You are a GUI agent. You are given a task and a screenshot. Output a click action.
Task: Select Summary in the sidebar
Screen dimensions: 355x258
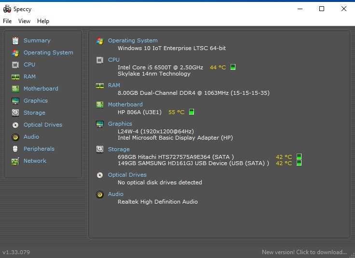[37, 40]
